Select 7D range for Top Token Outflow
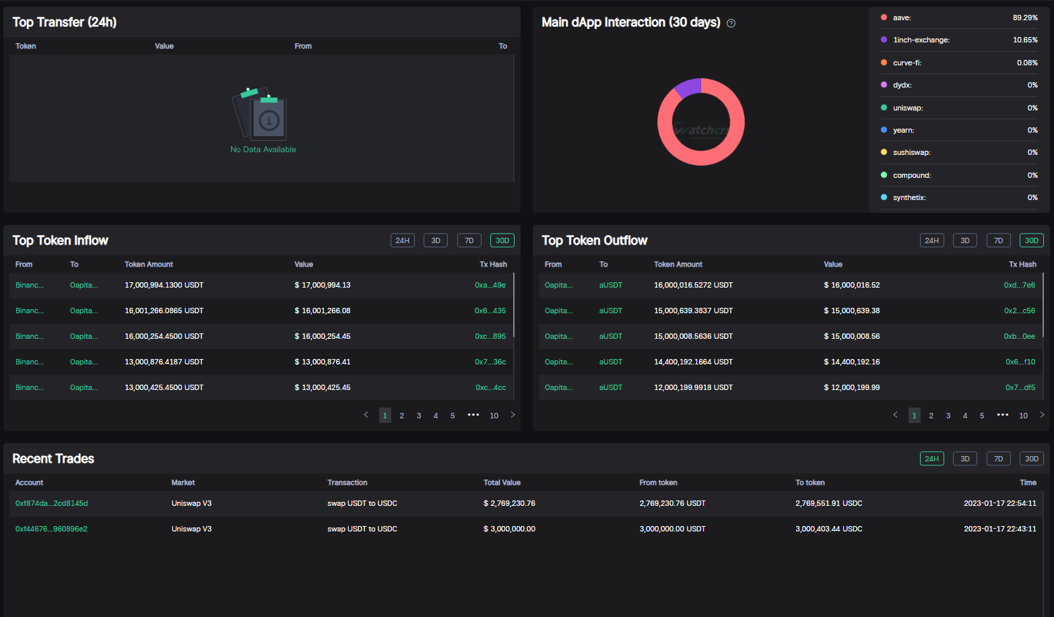This screenshot has width=1054, height=617. [x=998, y=240]
